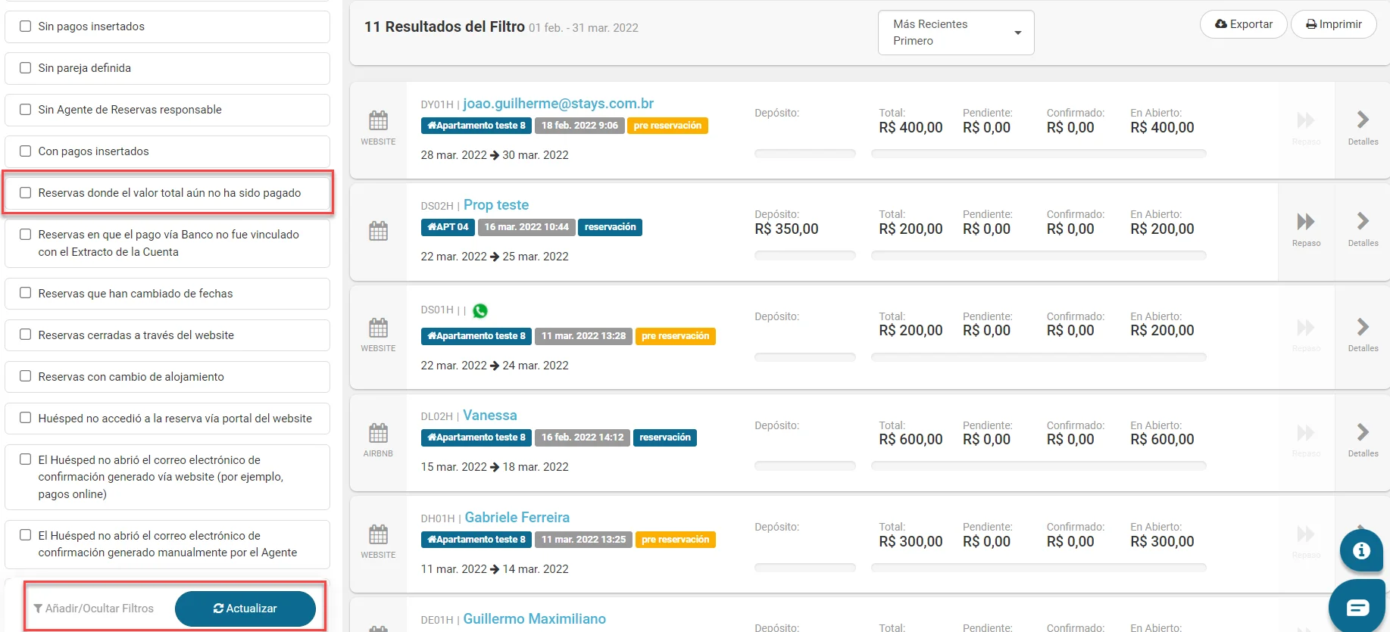Click Repaso double-arrow icon for Gabriele Ferreira row
Viewport: 1390px width, 632px height.
(1306, 534)
